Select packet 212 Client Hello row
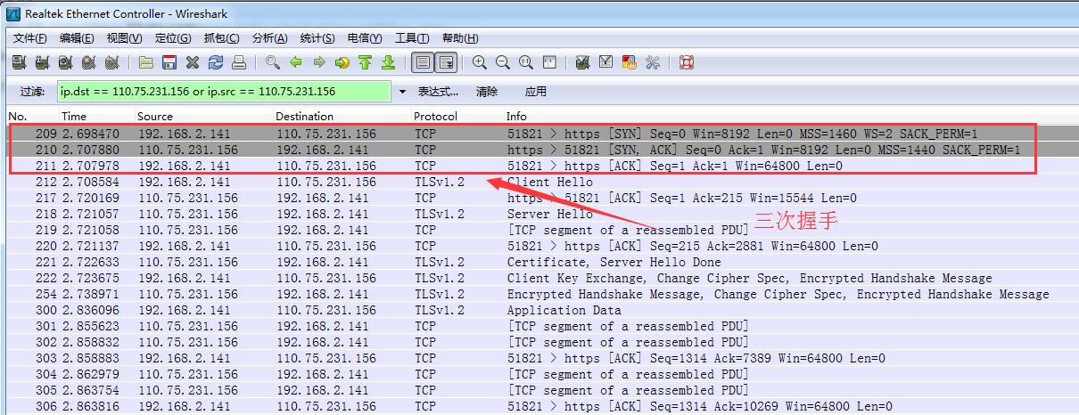 pos(535,183)
